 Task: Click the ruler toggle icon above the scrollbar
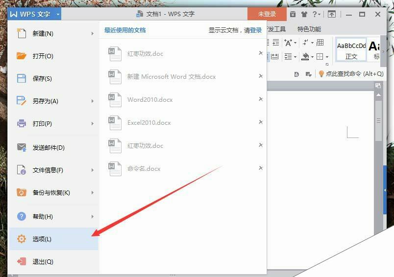378,86
